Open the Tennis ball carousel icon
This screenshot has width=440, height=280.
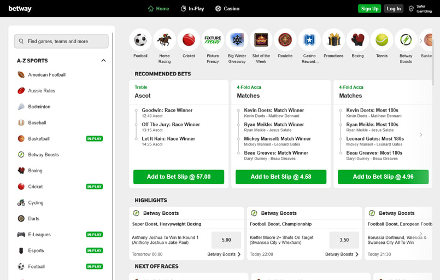(382, 40)
